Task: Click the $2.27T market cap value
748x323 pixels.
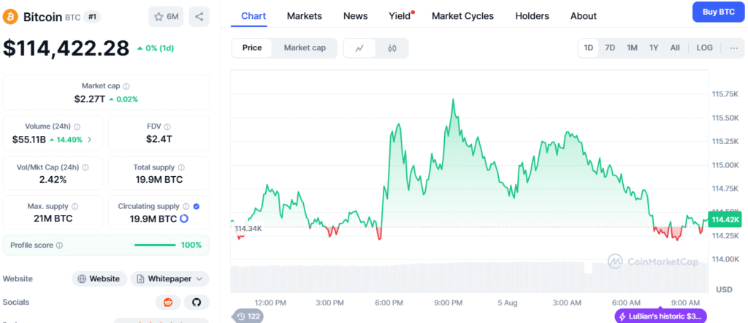Action: 89,99
